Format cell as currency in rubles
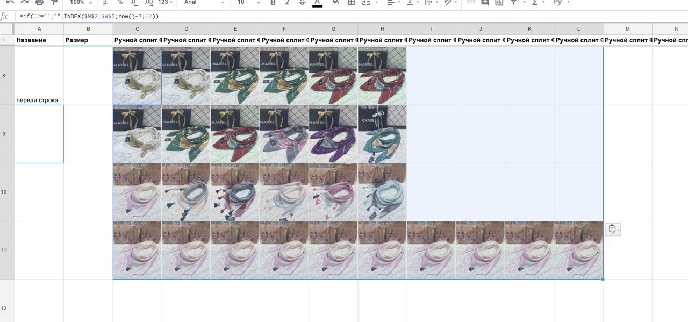Image resolution: width=688 pixels, height=322 pixels. point(106,3)
